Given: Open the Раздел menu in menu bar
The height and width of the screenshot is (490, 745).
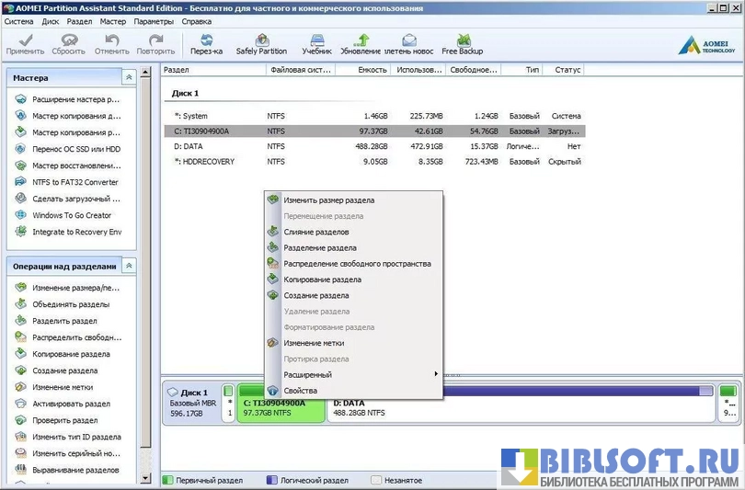Looking at the screenshot, I should click(x=79, y=20).
